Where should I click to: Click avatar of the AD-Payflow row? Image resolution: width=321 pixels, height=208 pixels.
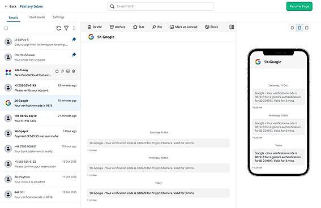coord(8,179)
